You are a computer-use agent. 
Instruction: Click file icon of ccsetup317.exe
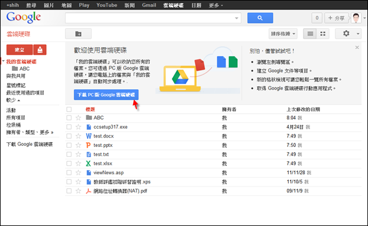point(89,127)
